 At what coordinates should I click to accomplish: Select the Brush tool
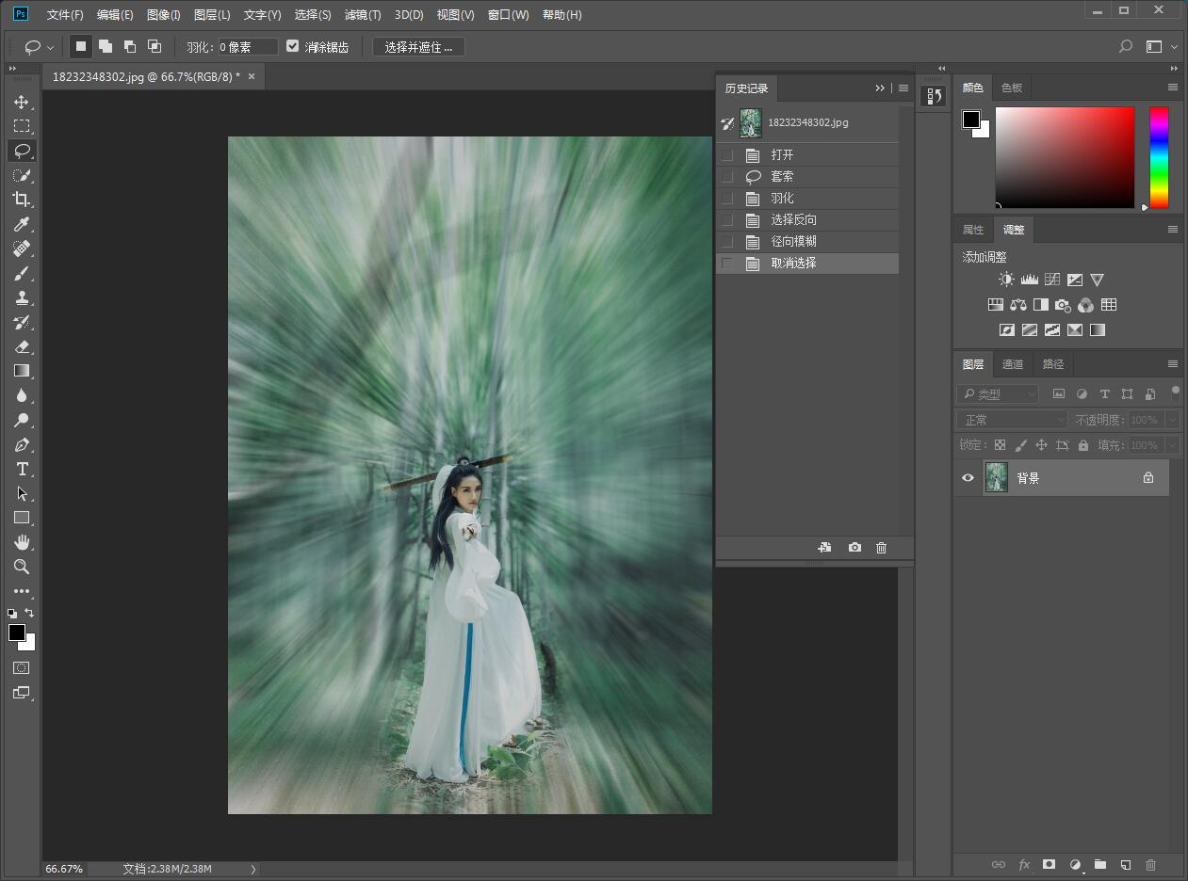click(x=22, y=273)
